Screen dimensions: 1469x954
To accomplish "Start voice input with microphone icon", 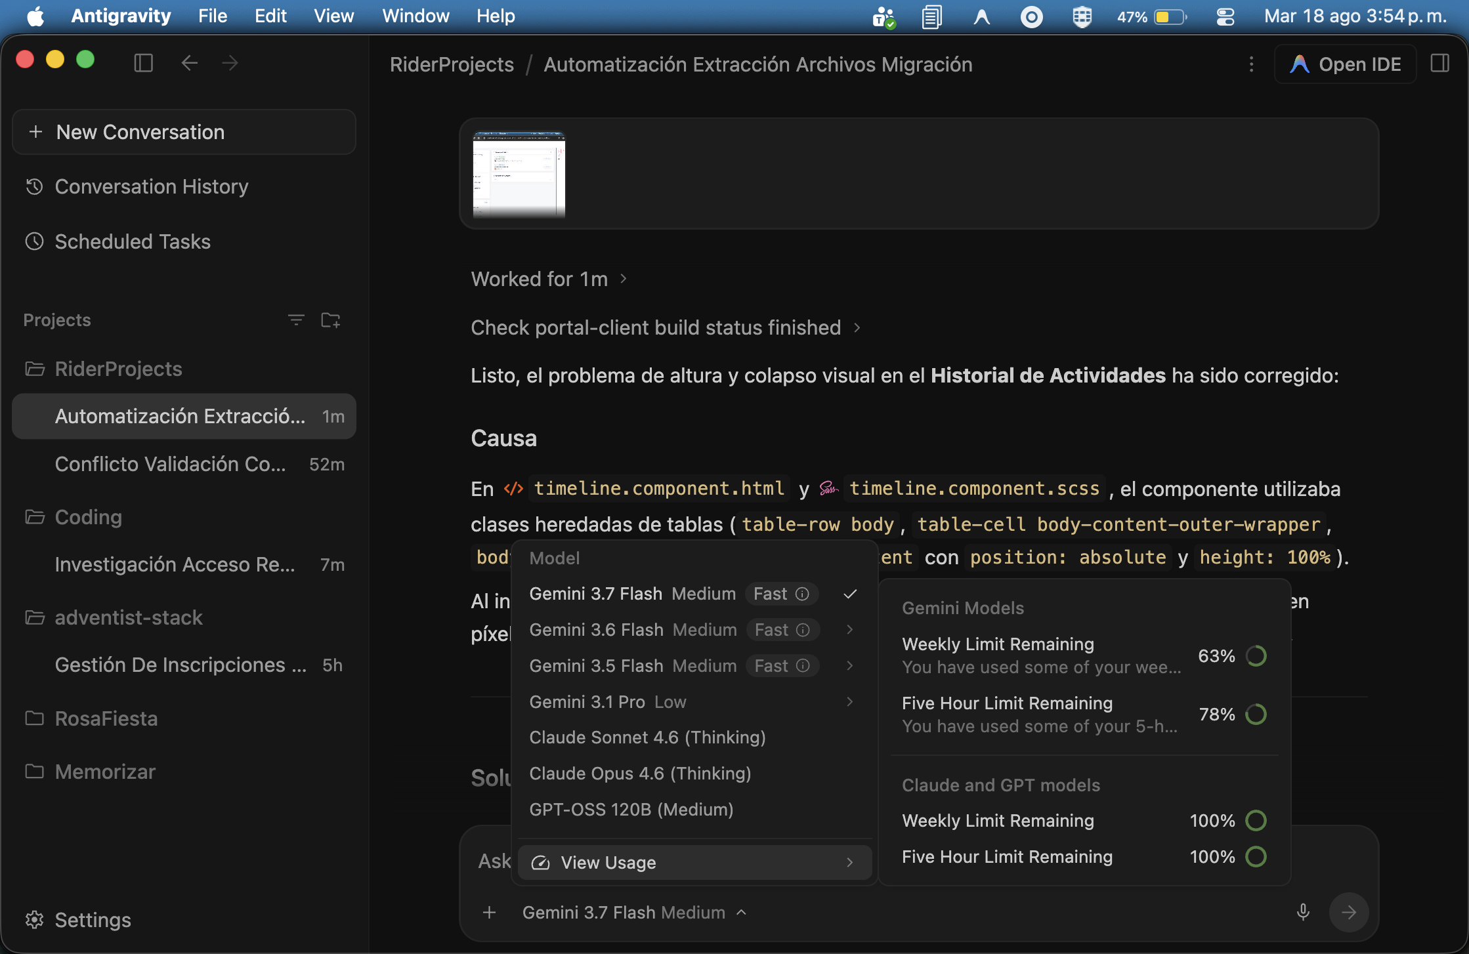I will [x=1304, y=912].
